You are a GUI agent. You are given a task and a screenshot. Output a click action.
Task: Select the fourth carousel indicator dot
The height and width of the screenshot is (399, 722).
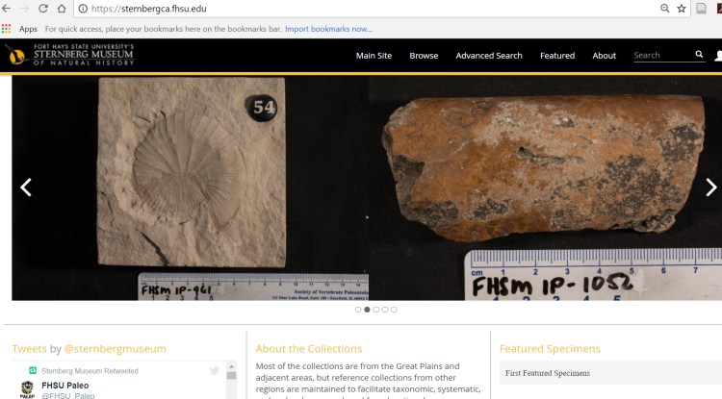coord(385,310)
